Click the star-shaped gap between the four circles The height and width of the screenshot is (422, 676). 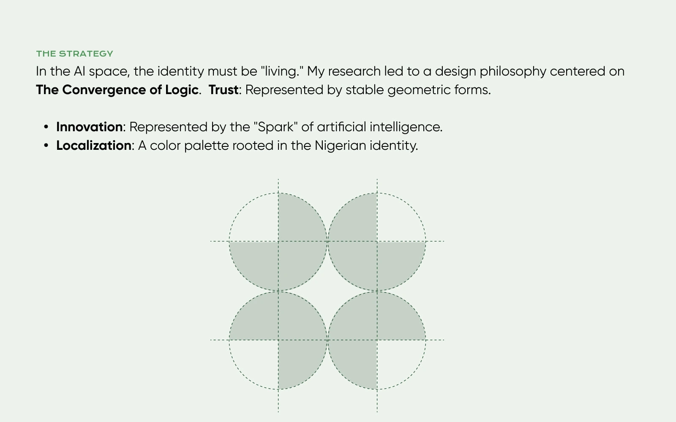tap(327, 291)
